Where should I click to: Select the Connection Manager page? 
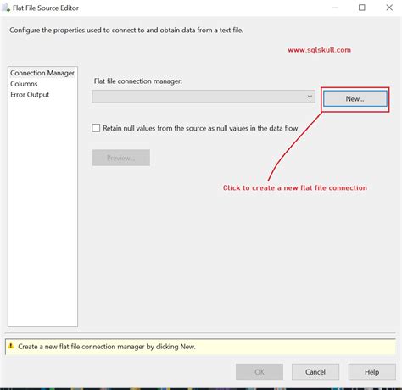[x=42, y=73]
